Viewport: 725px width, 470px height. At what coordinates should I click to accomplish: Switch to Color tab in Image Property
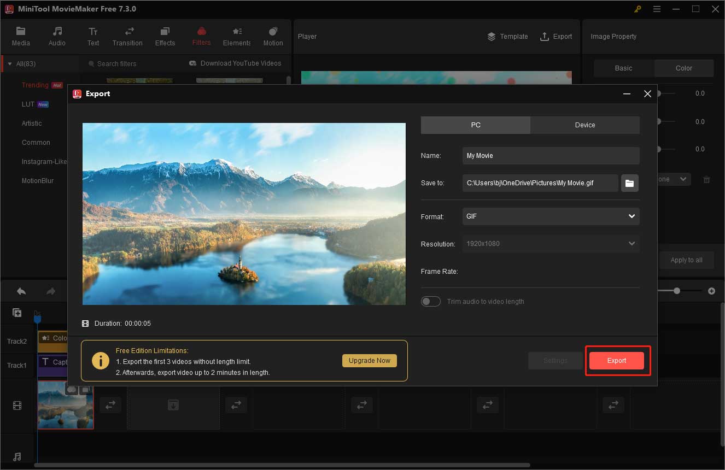pos(684,68)
